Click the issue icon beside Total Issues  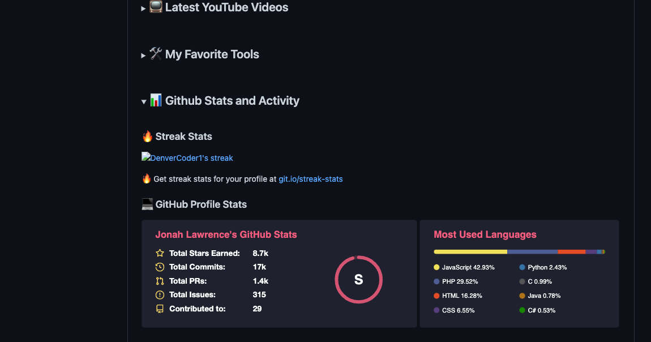(x=159, y=294)
